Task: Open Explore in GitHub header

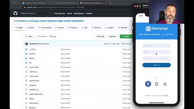Action: click(89, 13)
